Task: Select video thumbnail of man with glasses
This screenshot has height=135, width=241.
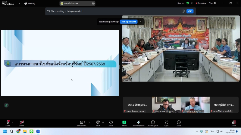Action: pos(166,105)
